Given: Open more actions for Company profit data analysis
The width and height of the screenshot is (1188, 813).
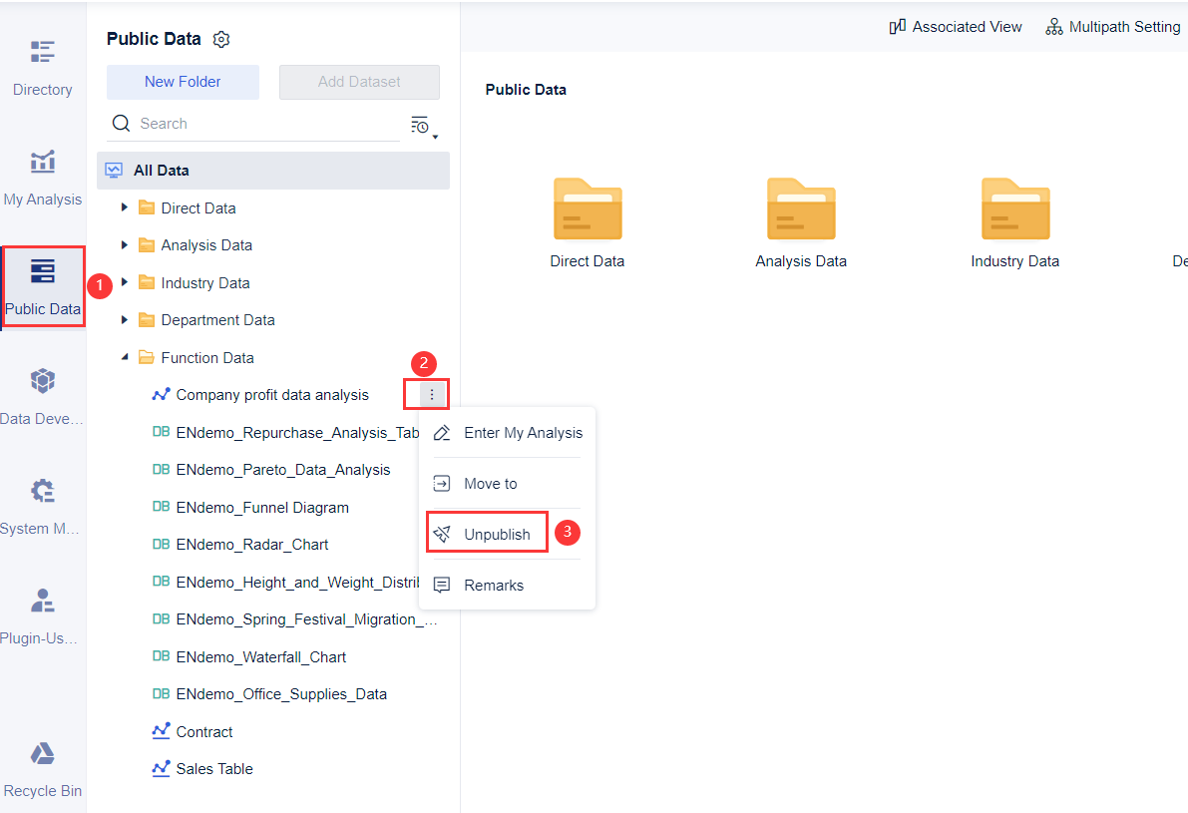Looking at the screenshot, I should (x=429, y=394).
